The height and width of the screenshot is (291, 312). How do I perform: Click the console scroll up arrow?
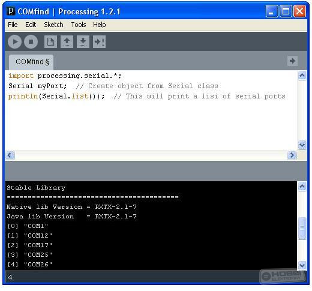(302, 187)
